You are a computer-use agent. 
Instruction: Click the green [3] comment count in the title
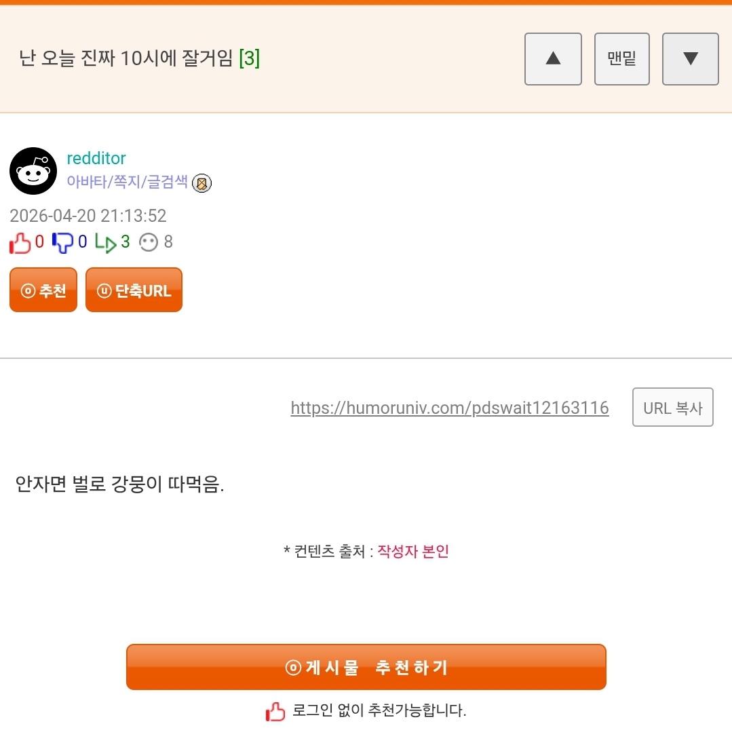[249, 59]
